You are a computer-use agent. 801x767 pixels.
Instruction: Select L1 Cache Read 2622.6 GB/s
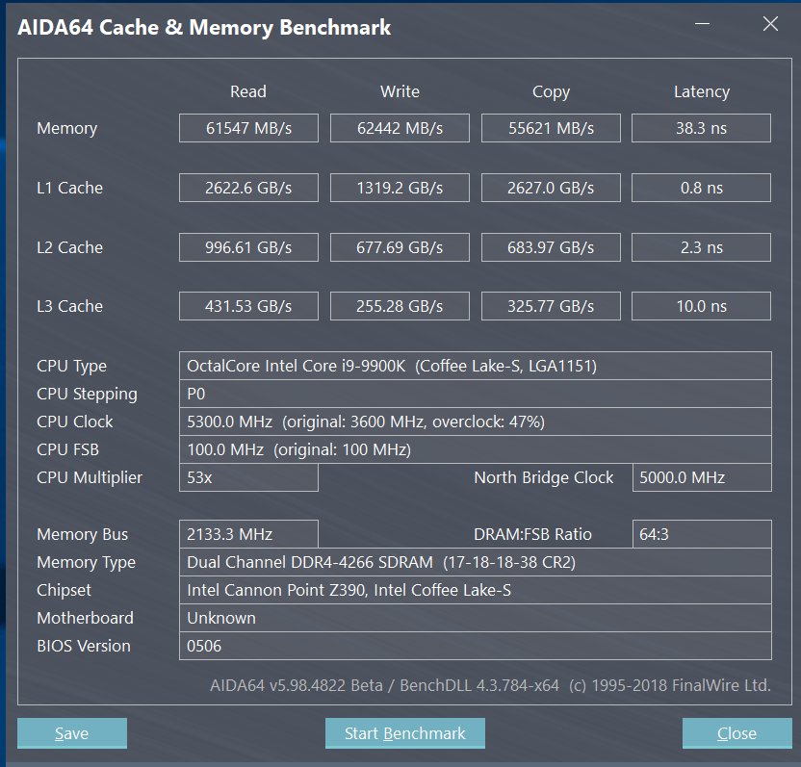click(x=248, y=188)
